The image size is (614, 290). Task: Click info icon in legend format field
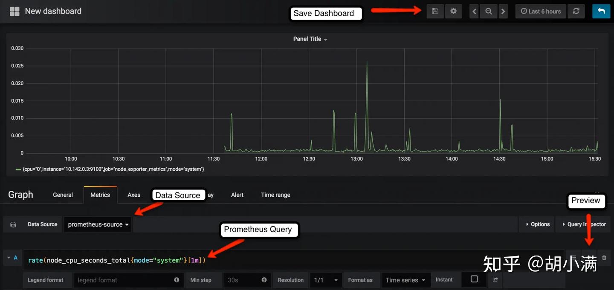coord(177,280)
